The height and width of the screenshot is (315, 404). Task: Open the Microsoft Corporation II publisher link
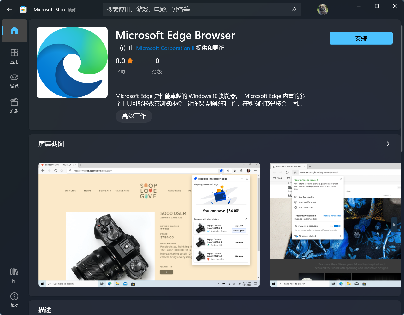point(165,48)
